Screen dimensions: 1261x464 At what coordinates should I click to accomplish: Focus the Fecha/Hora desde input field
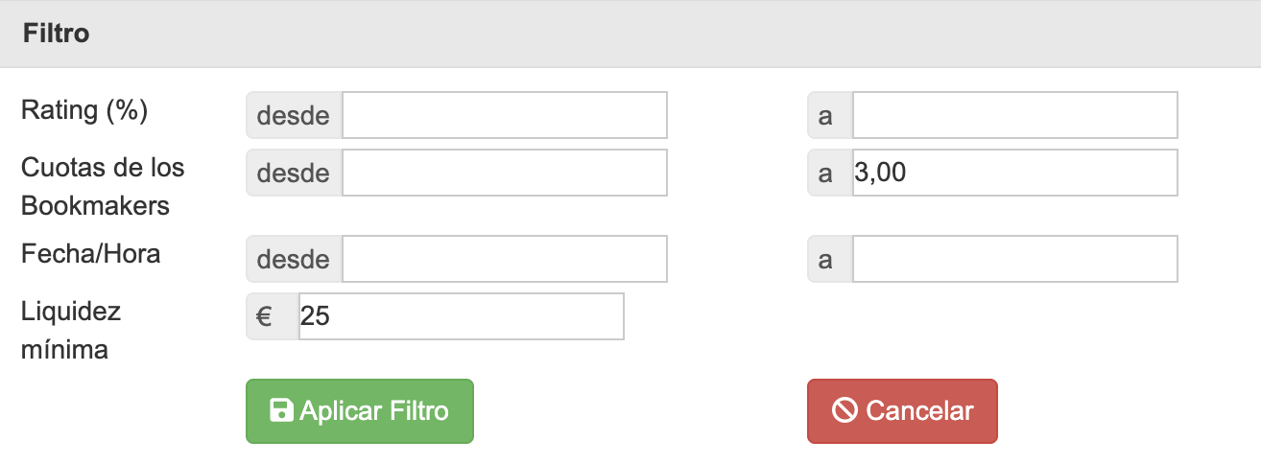click(504, 259)
